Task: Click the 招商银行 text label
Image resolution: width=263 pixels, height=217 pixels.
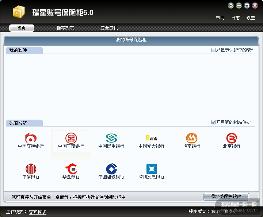Action: click(191, 146)
